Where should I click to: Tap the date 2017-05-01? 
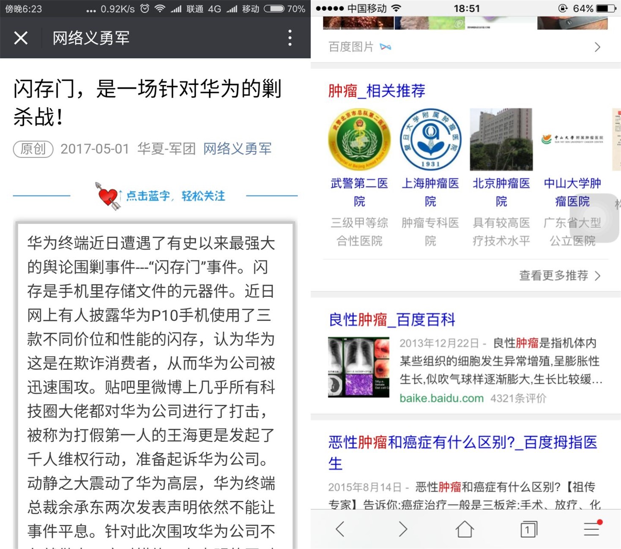pyautogui.click(x=95, y=149)
